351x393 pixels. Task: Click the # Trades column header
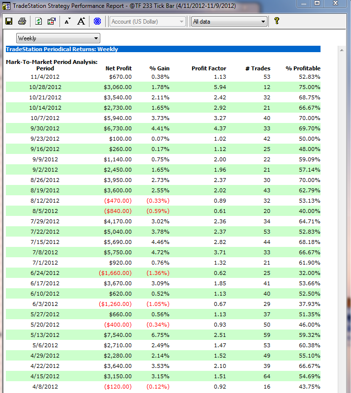(x=258, y=68)
